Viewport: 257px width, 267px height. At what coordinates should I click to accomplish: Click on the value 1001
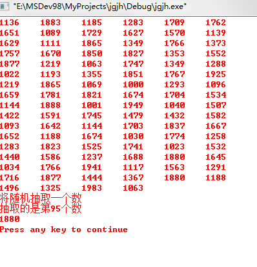point(92,105)
